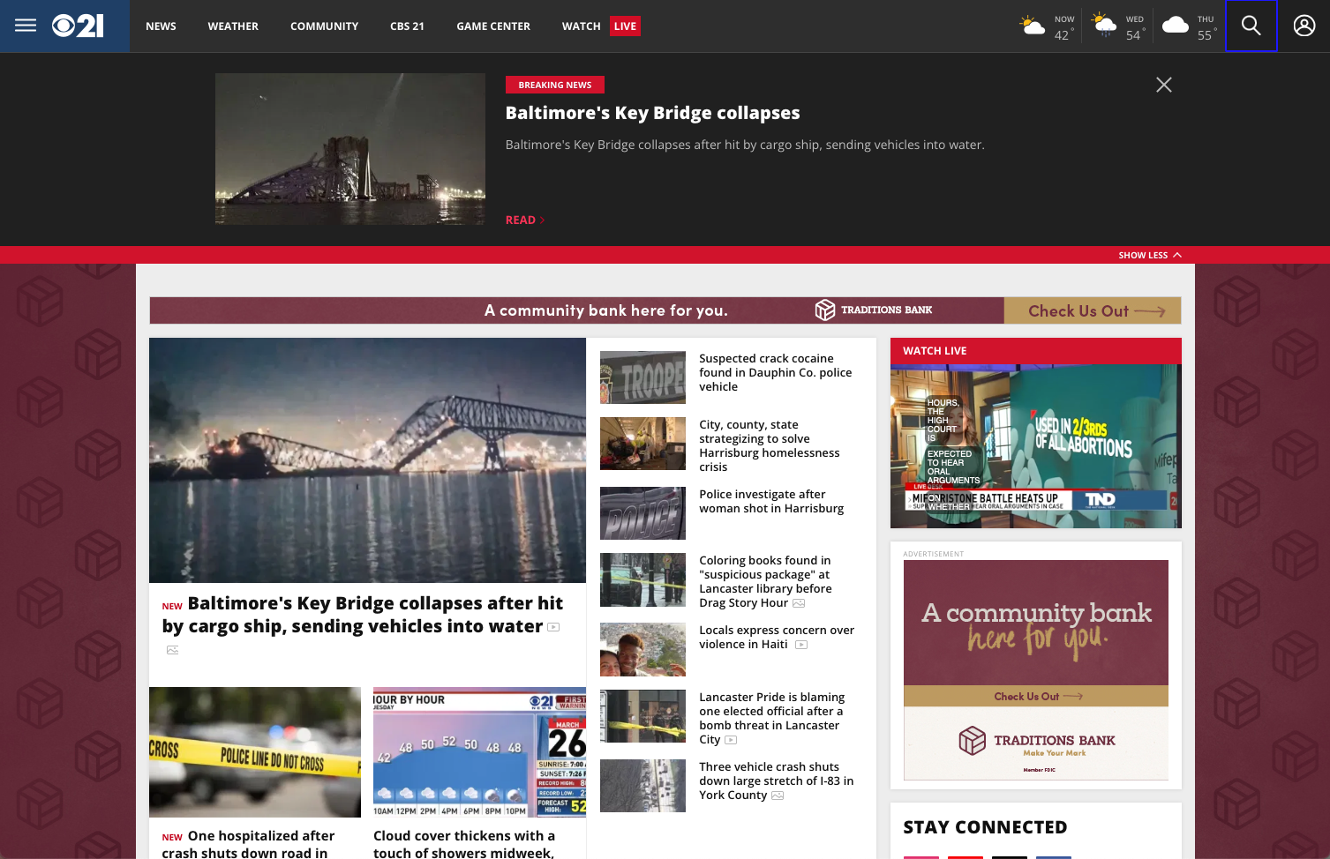Open the News menu
Viewport: 1330px width, 859px height.
click(161, 26)
